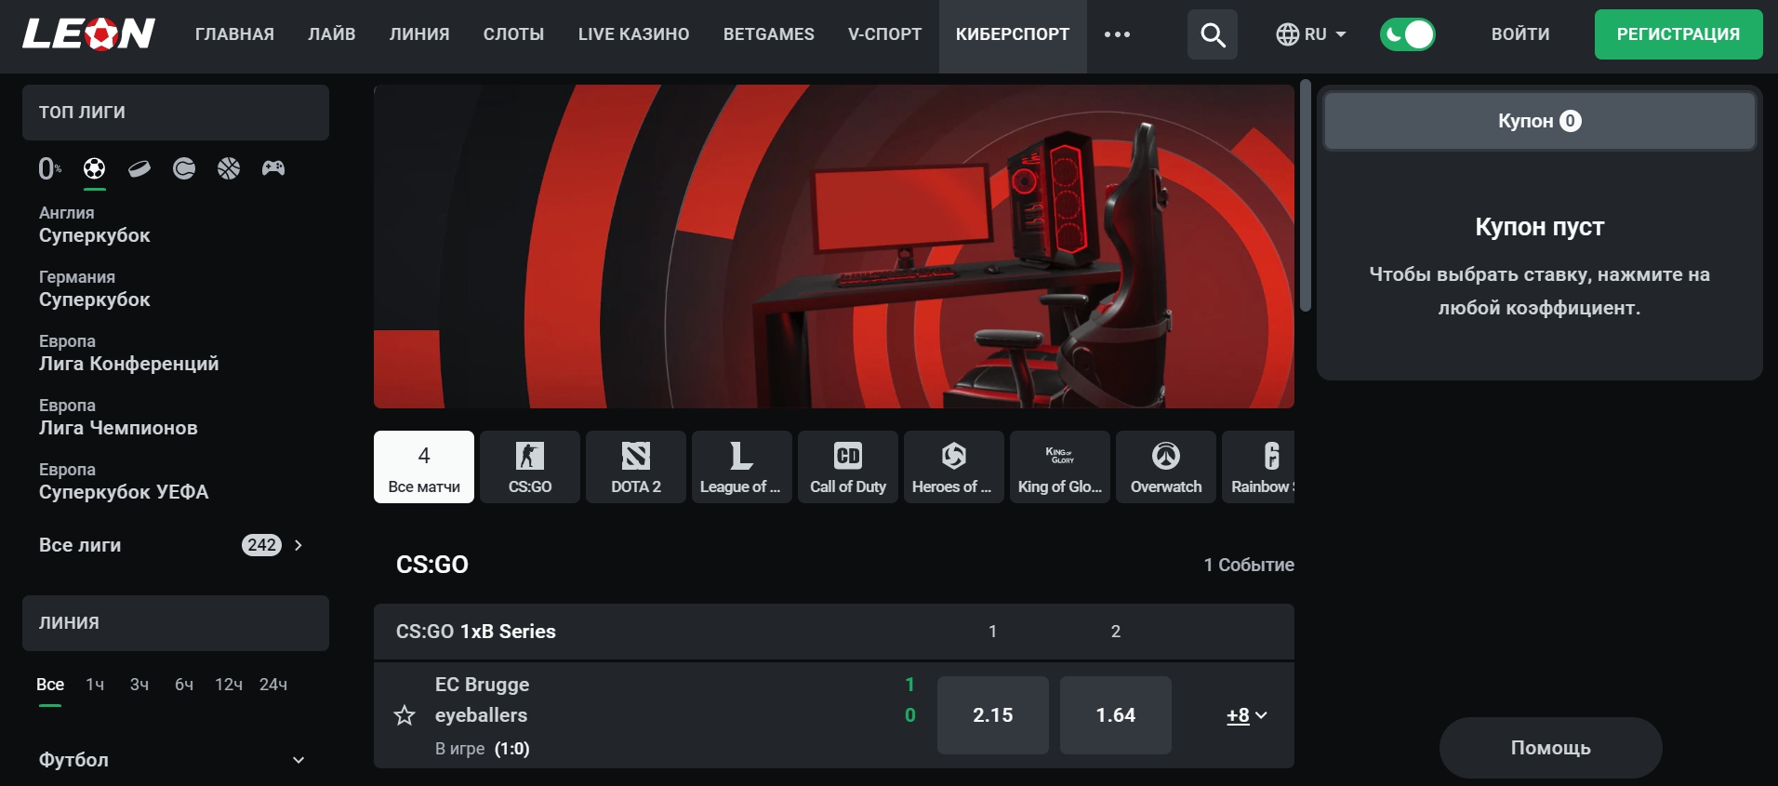Add EC Brugge match to favorites star
Viewport: 1778px width, 786px height.
click(405, 715)
